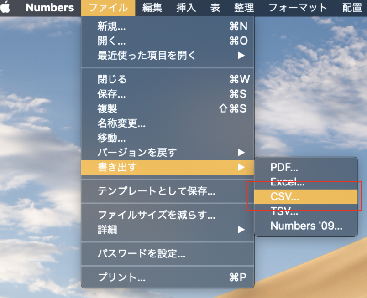
Task: Choose 複製 menu item
Action: pos(168,109)
